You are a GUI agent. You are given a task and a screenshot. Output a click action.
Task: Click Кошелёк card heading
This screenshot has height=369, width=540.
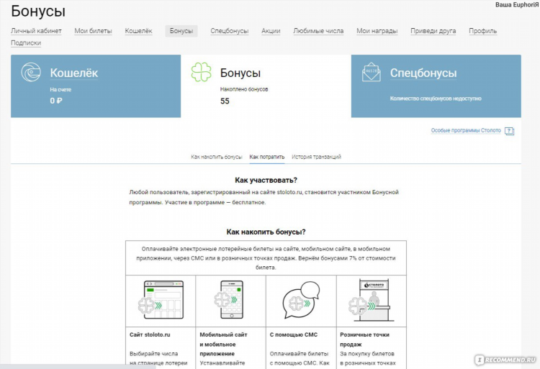pos(74,73)
